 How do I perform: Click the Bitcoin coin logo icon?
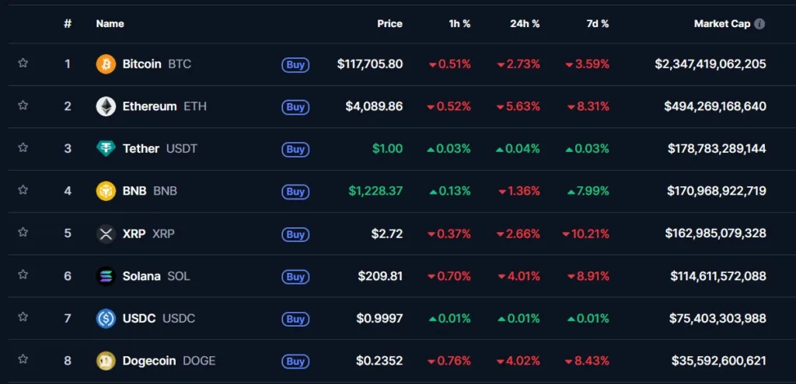tap(106, 64)
